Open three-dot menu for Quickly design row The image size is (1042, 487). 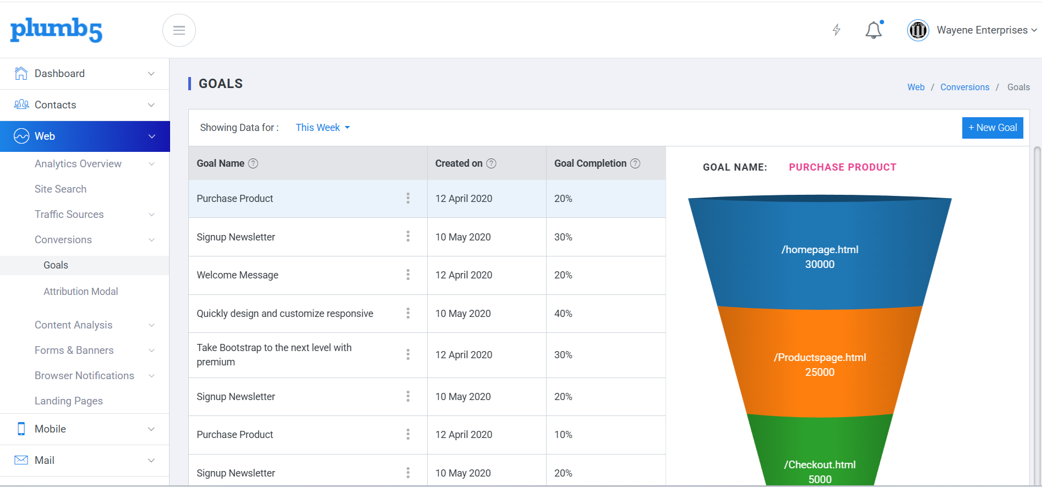[x=408, y=313]
